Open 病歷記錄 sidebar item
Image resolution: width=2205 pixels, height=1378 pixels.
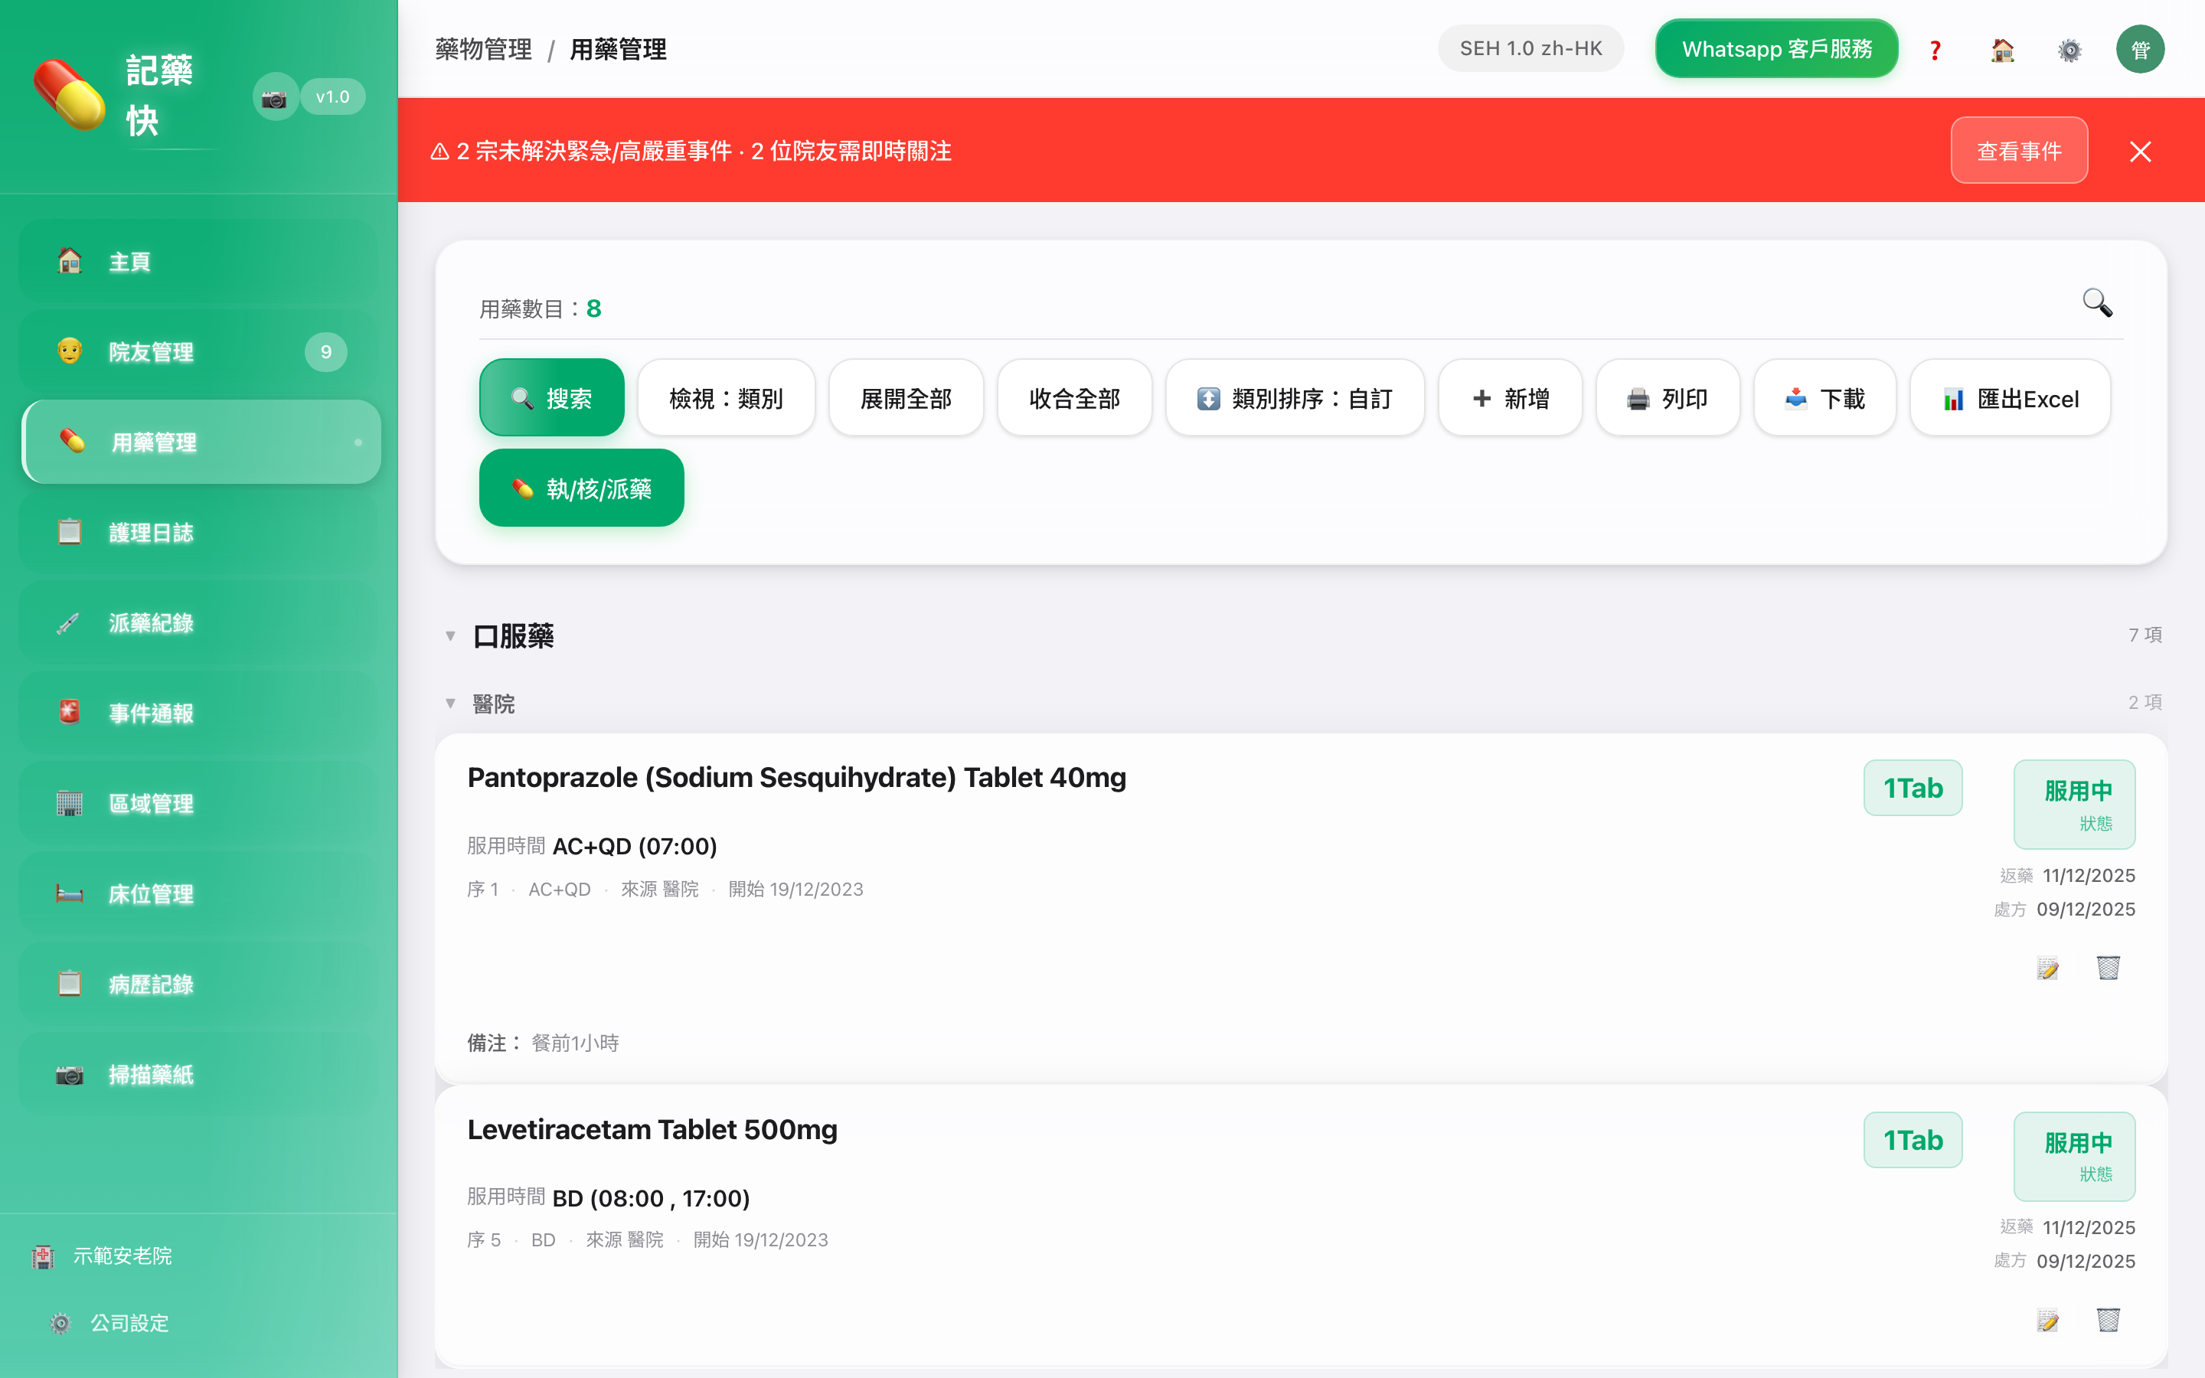point(198,985)
